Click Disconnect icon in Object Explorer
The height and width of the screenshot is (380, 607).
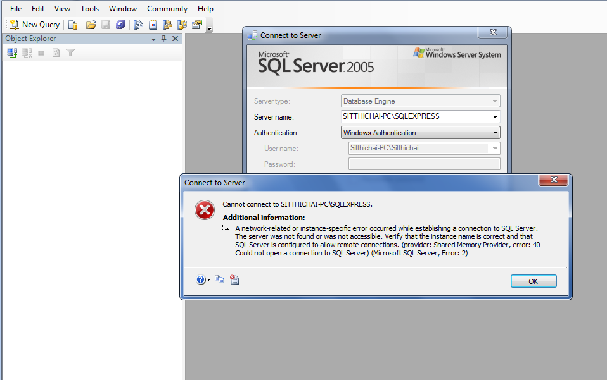(x=27, y=53)
